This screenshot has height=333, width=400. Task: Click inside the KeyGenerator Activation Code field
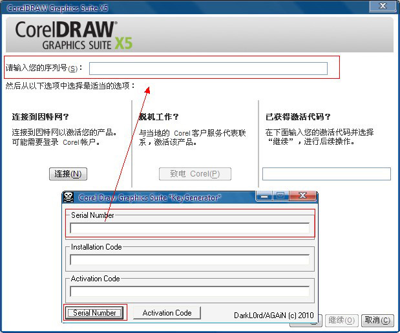tap(189, 291)
